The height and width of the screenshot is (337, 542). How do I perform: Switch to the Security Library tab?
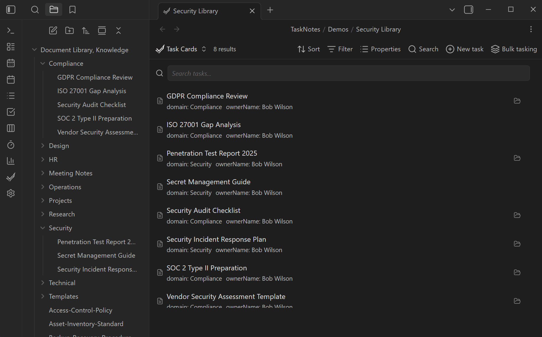195,11
